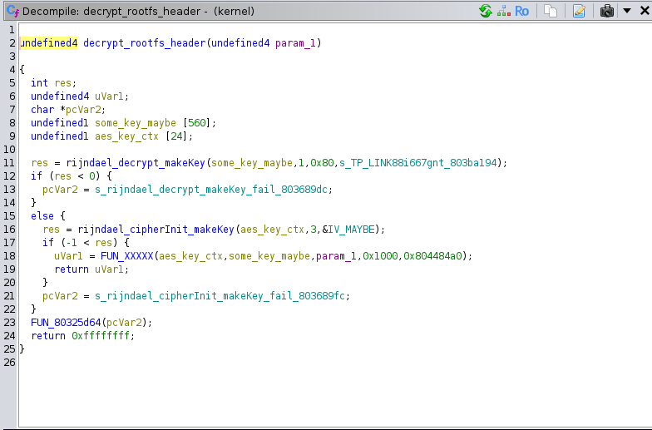
Task: Open the Export/Edit notes pencil icon
Action: [579, 11]
